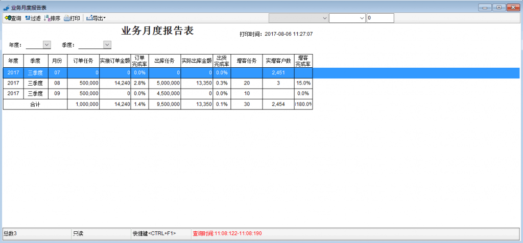Click the 合计 totals row label
The image size is (523, 243).
coord(35,104)
